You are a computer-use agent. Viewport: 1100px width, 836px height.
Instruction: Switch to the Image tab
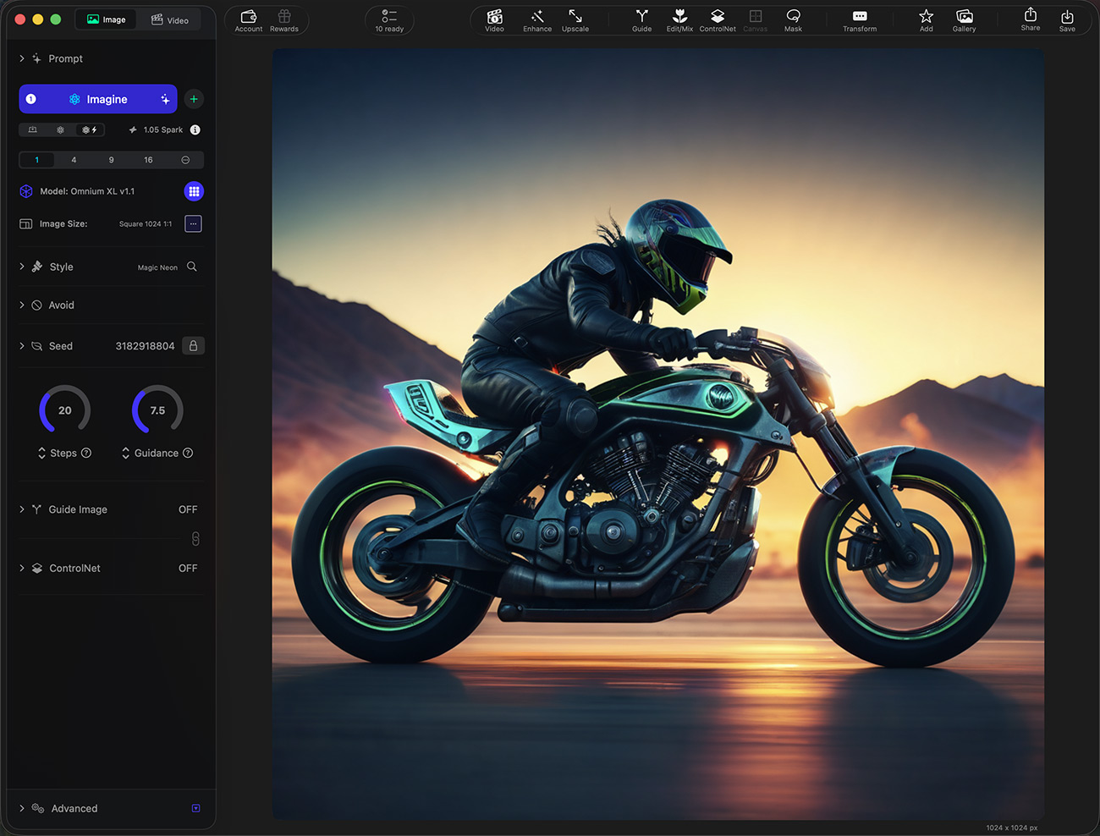[x=107, y=19]
